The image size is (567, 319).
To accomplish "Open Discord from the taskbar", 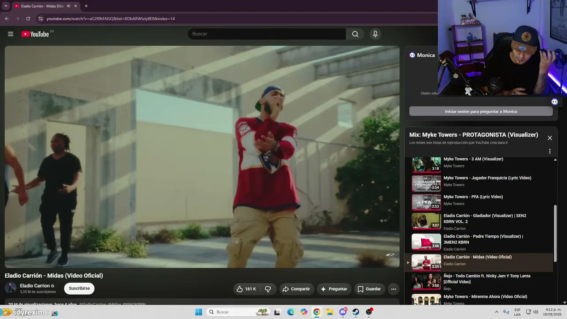I will pyautogui.click(x=343, y=312).
